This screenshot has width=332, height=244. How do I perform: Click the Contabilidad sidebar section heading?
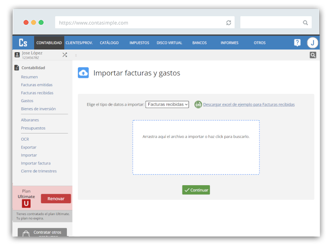tap(33, 68)
